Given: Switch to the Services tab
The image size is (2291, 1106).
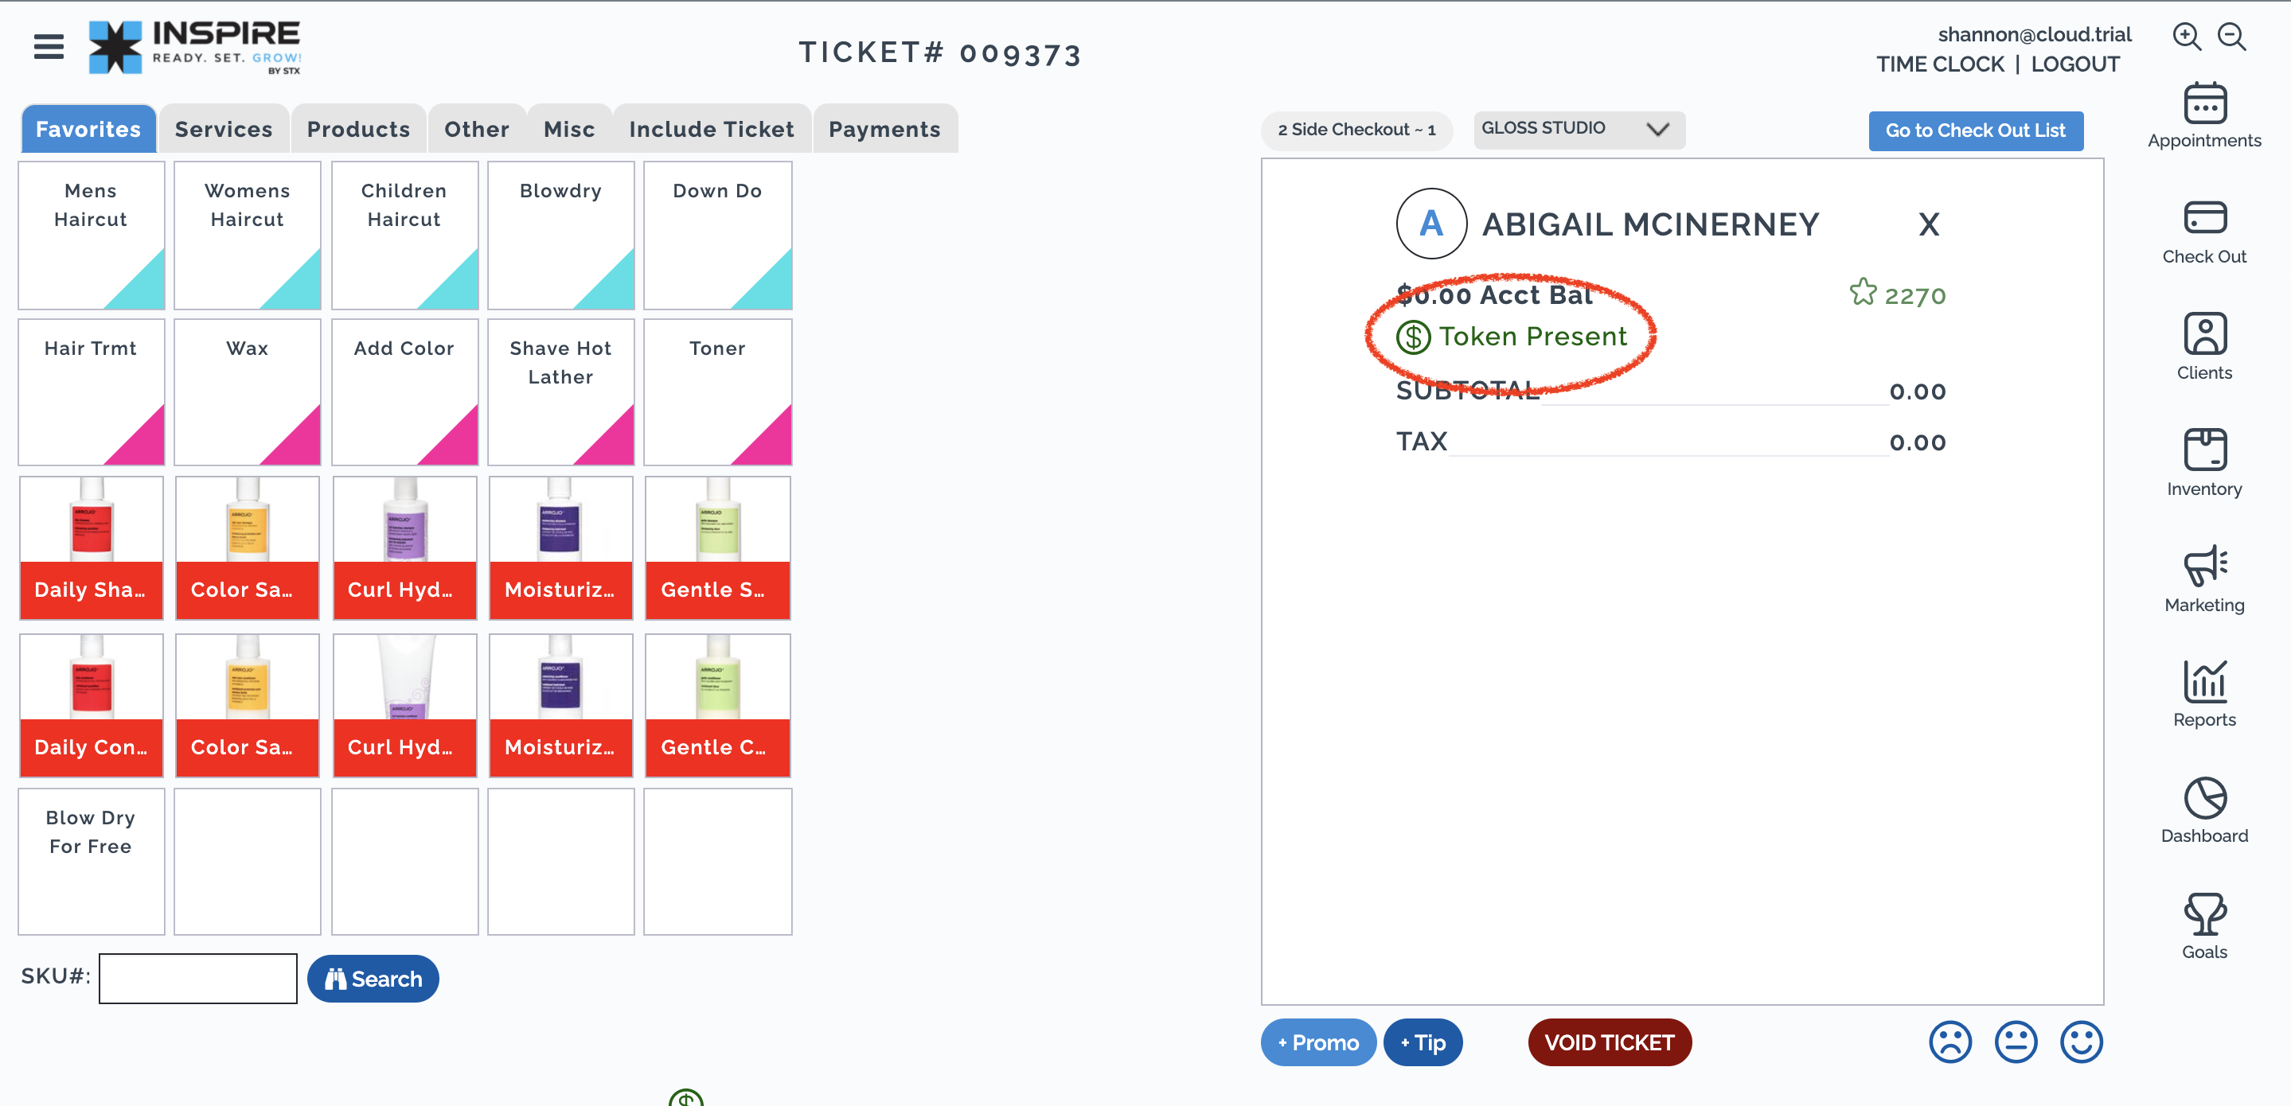Looking at the screenshot, I should point(223,129).
